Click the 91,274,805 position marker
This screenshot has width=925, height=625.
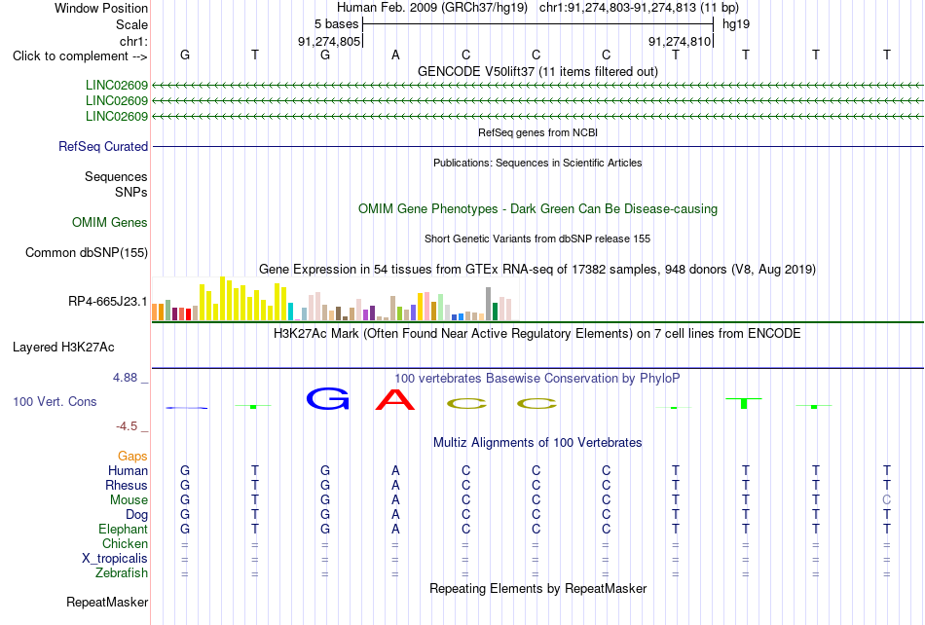point(328,41)
